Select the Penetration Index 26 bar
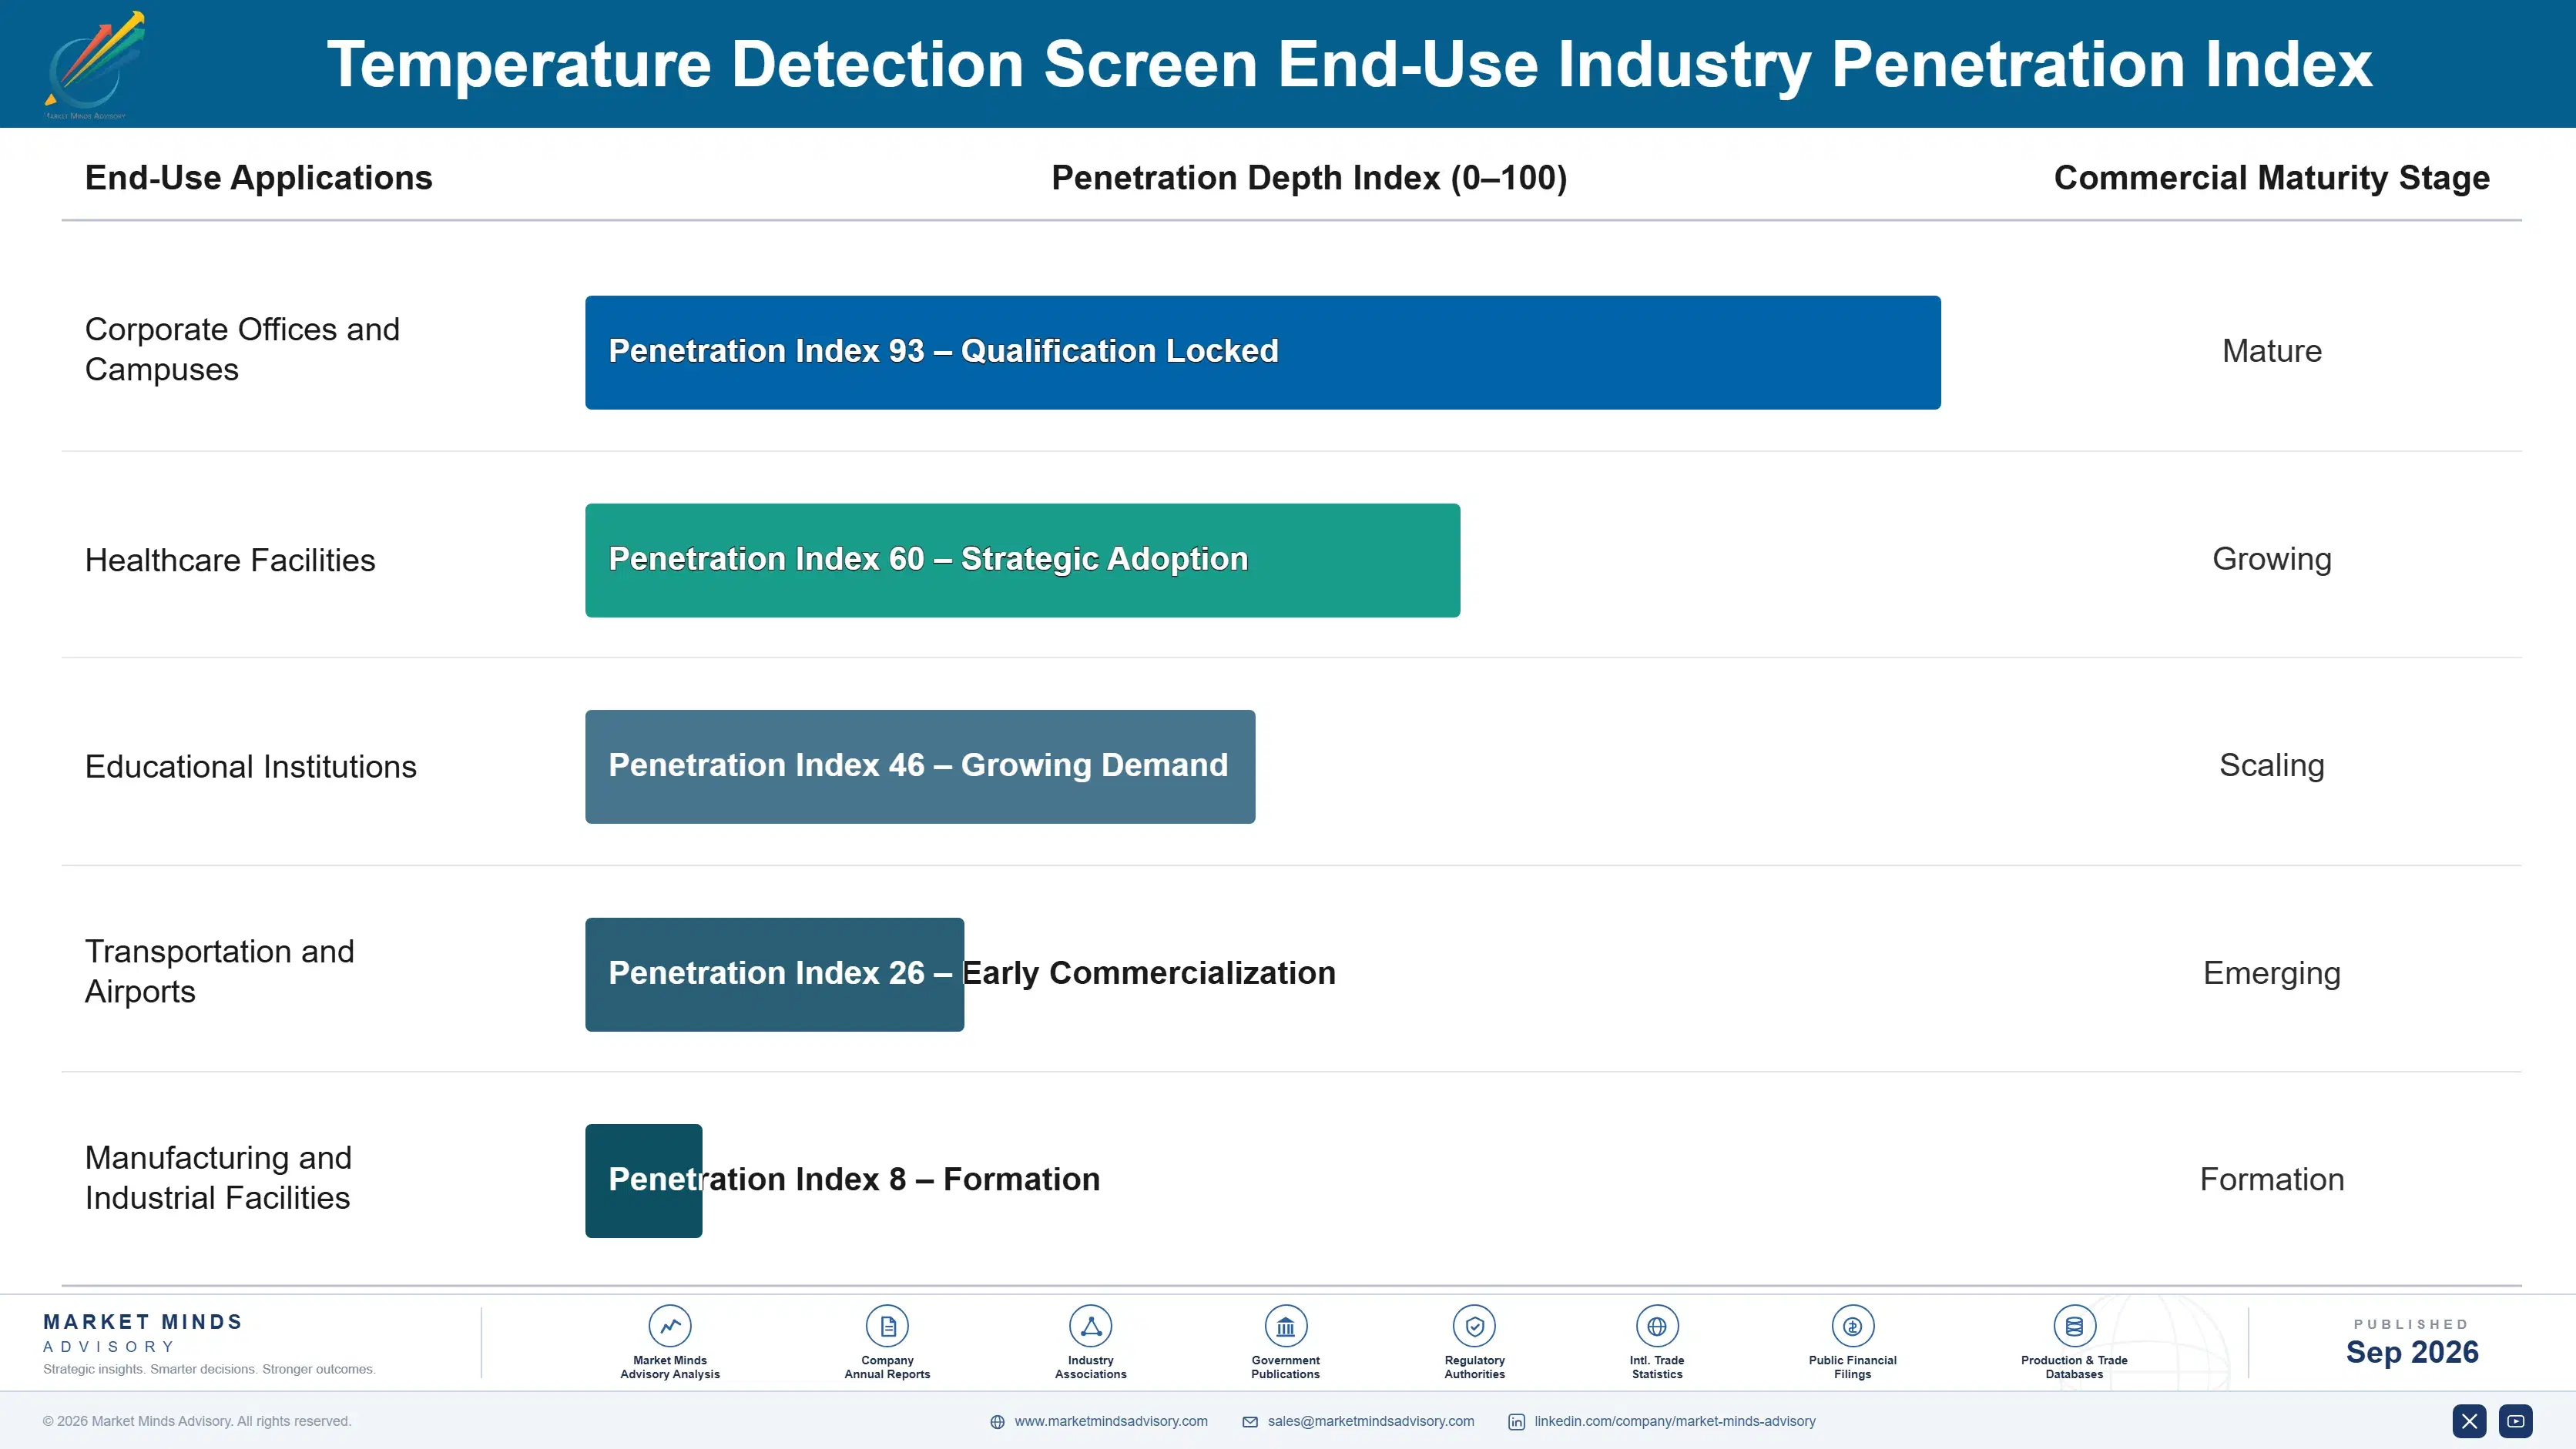The image size is (2576, 1449). (x=774, y=974)
